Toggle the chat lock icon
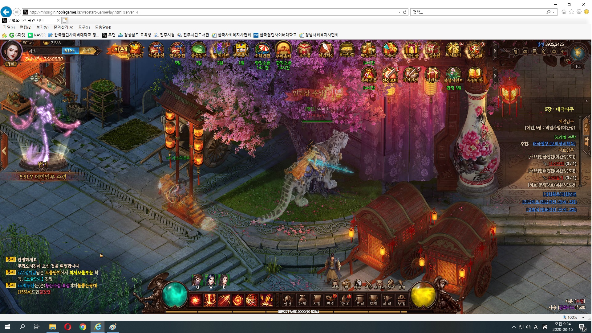592x333 pixels. click(x=101, y=255)
